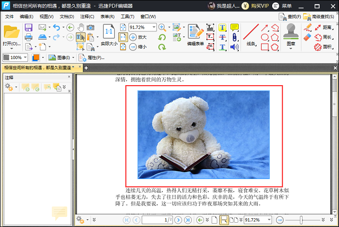This screenshot has height=227, width=339.
Task: Measure distance with the 距离 tool
Action: click(x=324, y=28)
